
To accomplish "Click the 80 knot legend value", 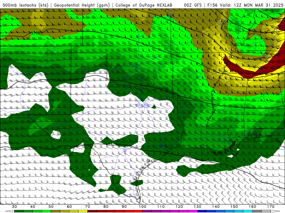I will pyautogui.click(x=106, y=207).
